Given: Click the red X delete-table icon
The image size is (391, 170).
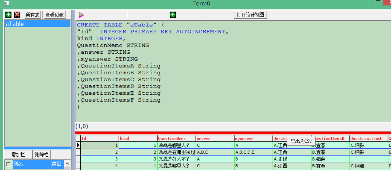Looking at the screenshot, I should coord(17,15).
